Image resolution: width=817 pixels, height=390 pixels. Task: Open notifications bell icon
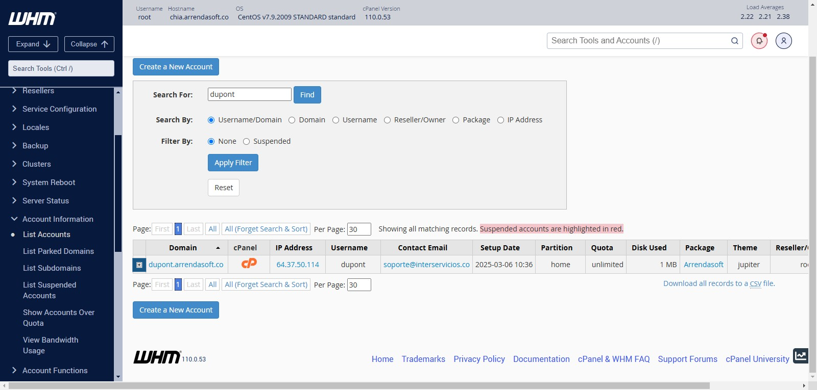click(759, 41)
